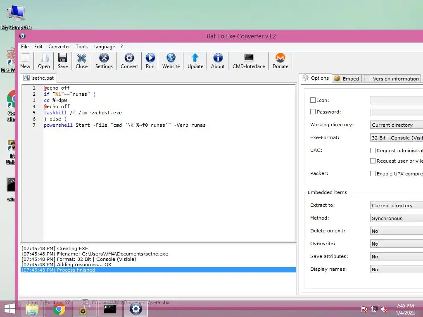Screen dimensions: 423x317
Task: Close the current file using Close icon
Action: pos(81,61)
